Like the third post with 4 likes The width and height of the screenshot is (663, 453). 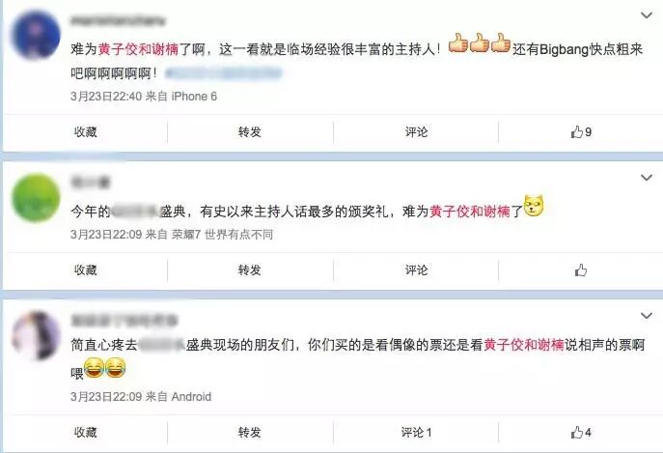click(581, 433)
